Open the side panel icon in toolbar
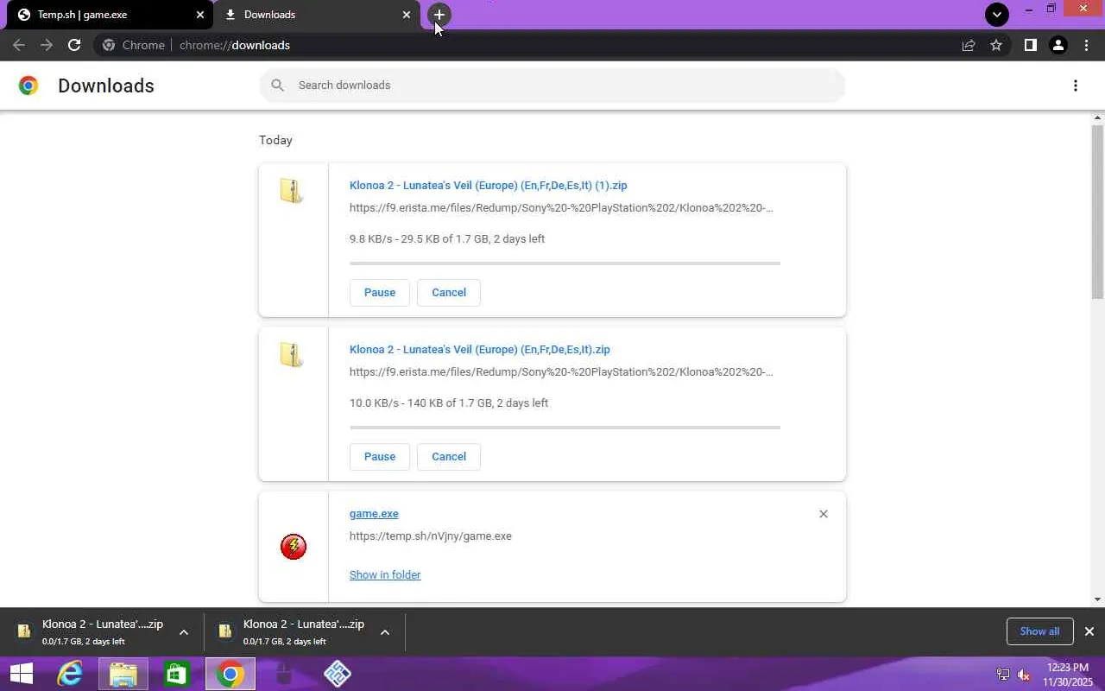Image resolution: width=1105 pixels, height=691 pixels. [x=1030, y=45]
